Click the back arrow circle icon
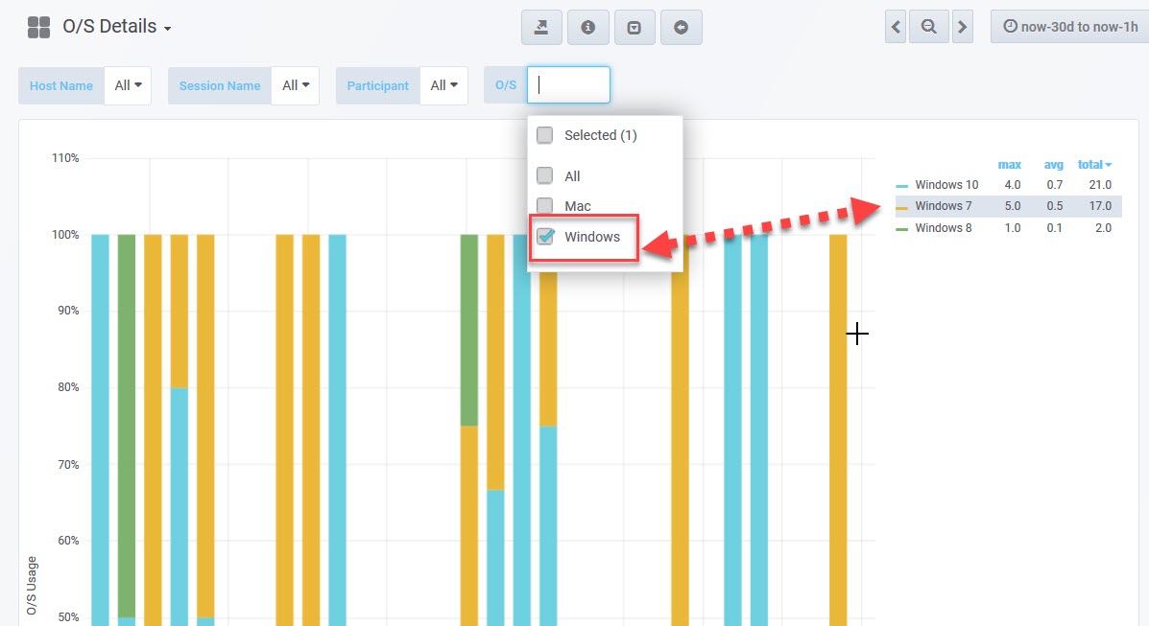This screenshot has width=1149, height=626. coord(682,28)
